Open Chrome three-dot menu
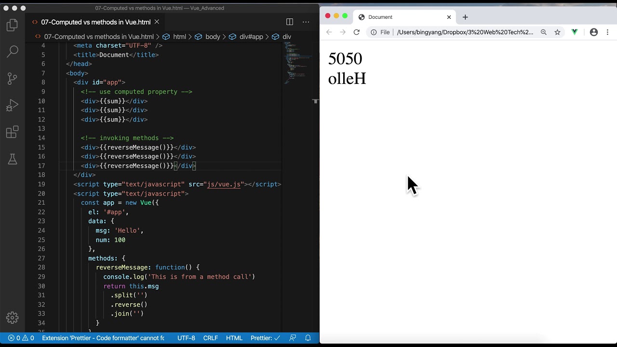Screen dimensions: 617x347 pos(607,32)
